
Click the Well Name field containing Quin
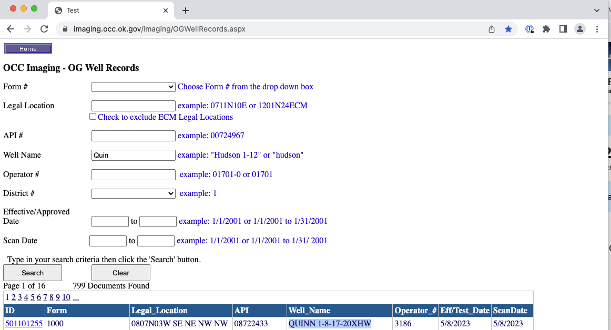click(x=133, y=155)
